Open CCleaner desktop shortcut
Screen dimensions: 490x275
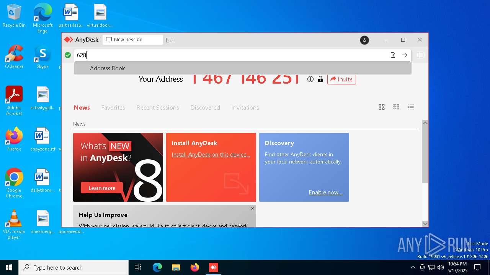(x=14, y=57)
